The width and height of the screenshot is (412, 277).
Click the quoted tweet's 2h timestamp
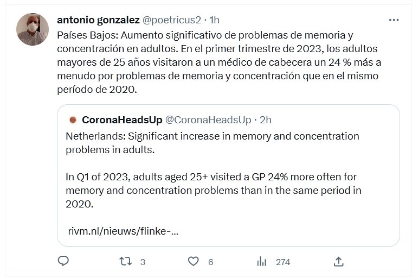[266, 119]
